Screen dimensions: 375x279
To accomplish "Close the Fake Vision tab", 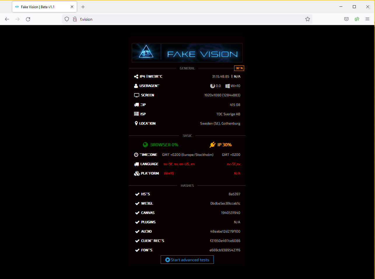I will click(72, 7).
